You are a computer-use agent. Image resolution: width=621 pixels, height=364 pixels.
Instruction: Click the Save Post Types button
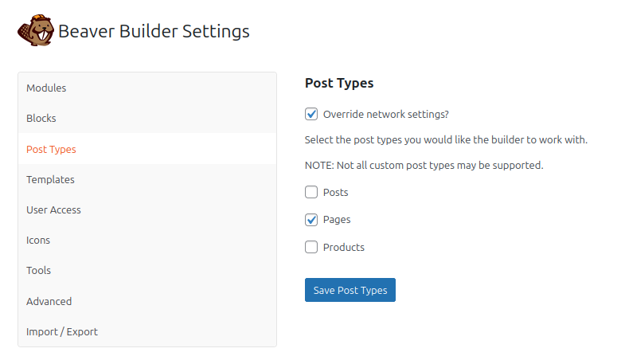(x=350, y=290)
